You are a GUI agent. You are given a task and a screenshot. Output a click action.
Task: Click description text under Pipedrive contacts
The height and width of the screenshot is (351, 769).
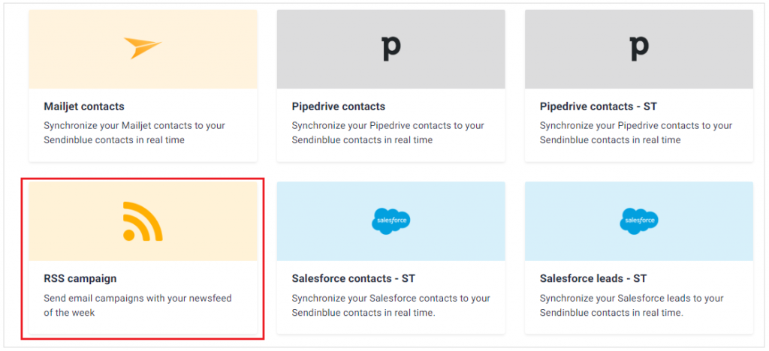(x=388, y=133)
